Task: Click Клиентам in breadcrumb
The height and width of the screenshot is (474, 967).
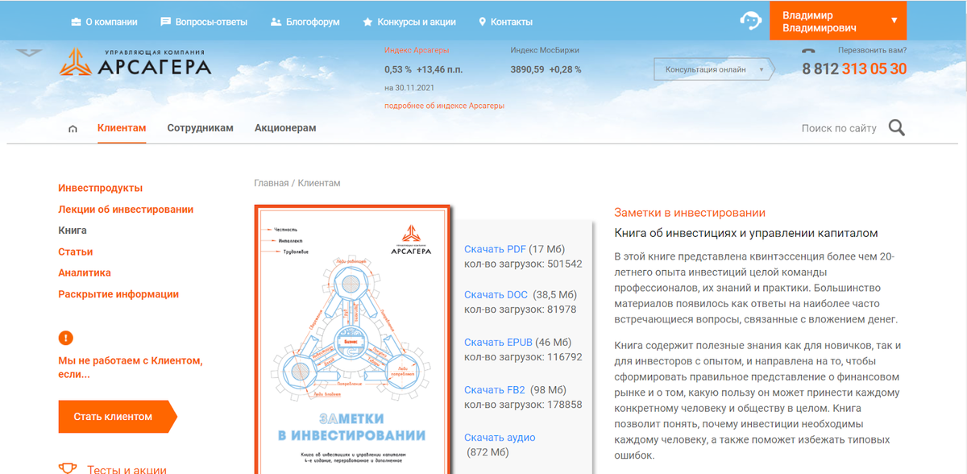Action: pyautogui.click(x=319, y=183)
